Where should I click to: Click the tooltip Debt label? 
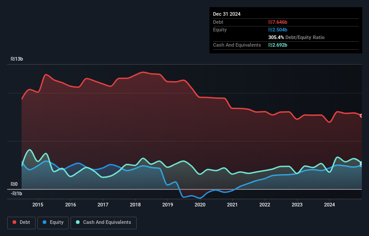pos(218,22)
